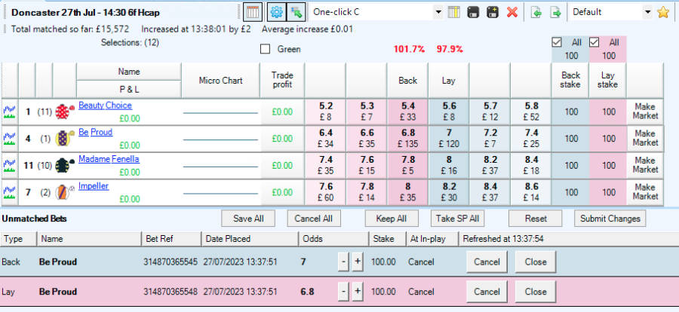Click Make Market for Impeller
The image size is (679, 312).
tap(645, 192)
